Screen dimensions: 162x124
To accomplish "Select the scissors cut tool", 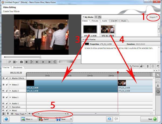I will [158, 86].
